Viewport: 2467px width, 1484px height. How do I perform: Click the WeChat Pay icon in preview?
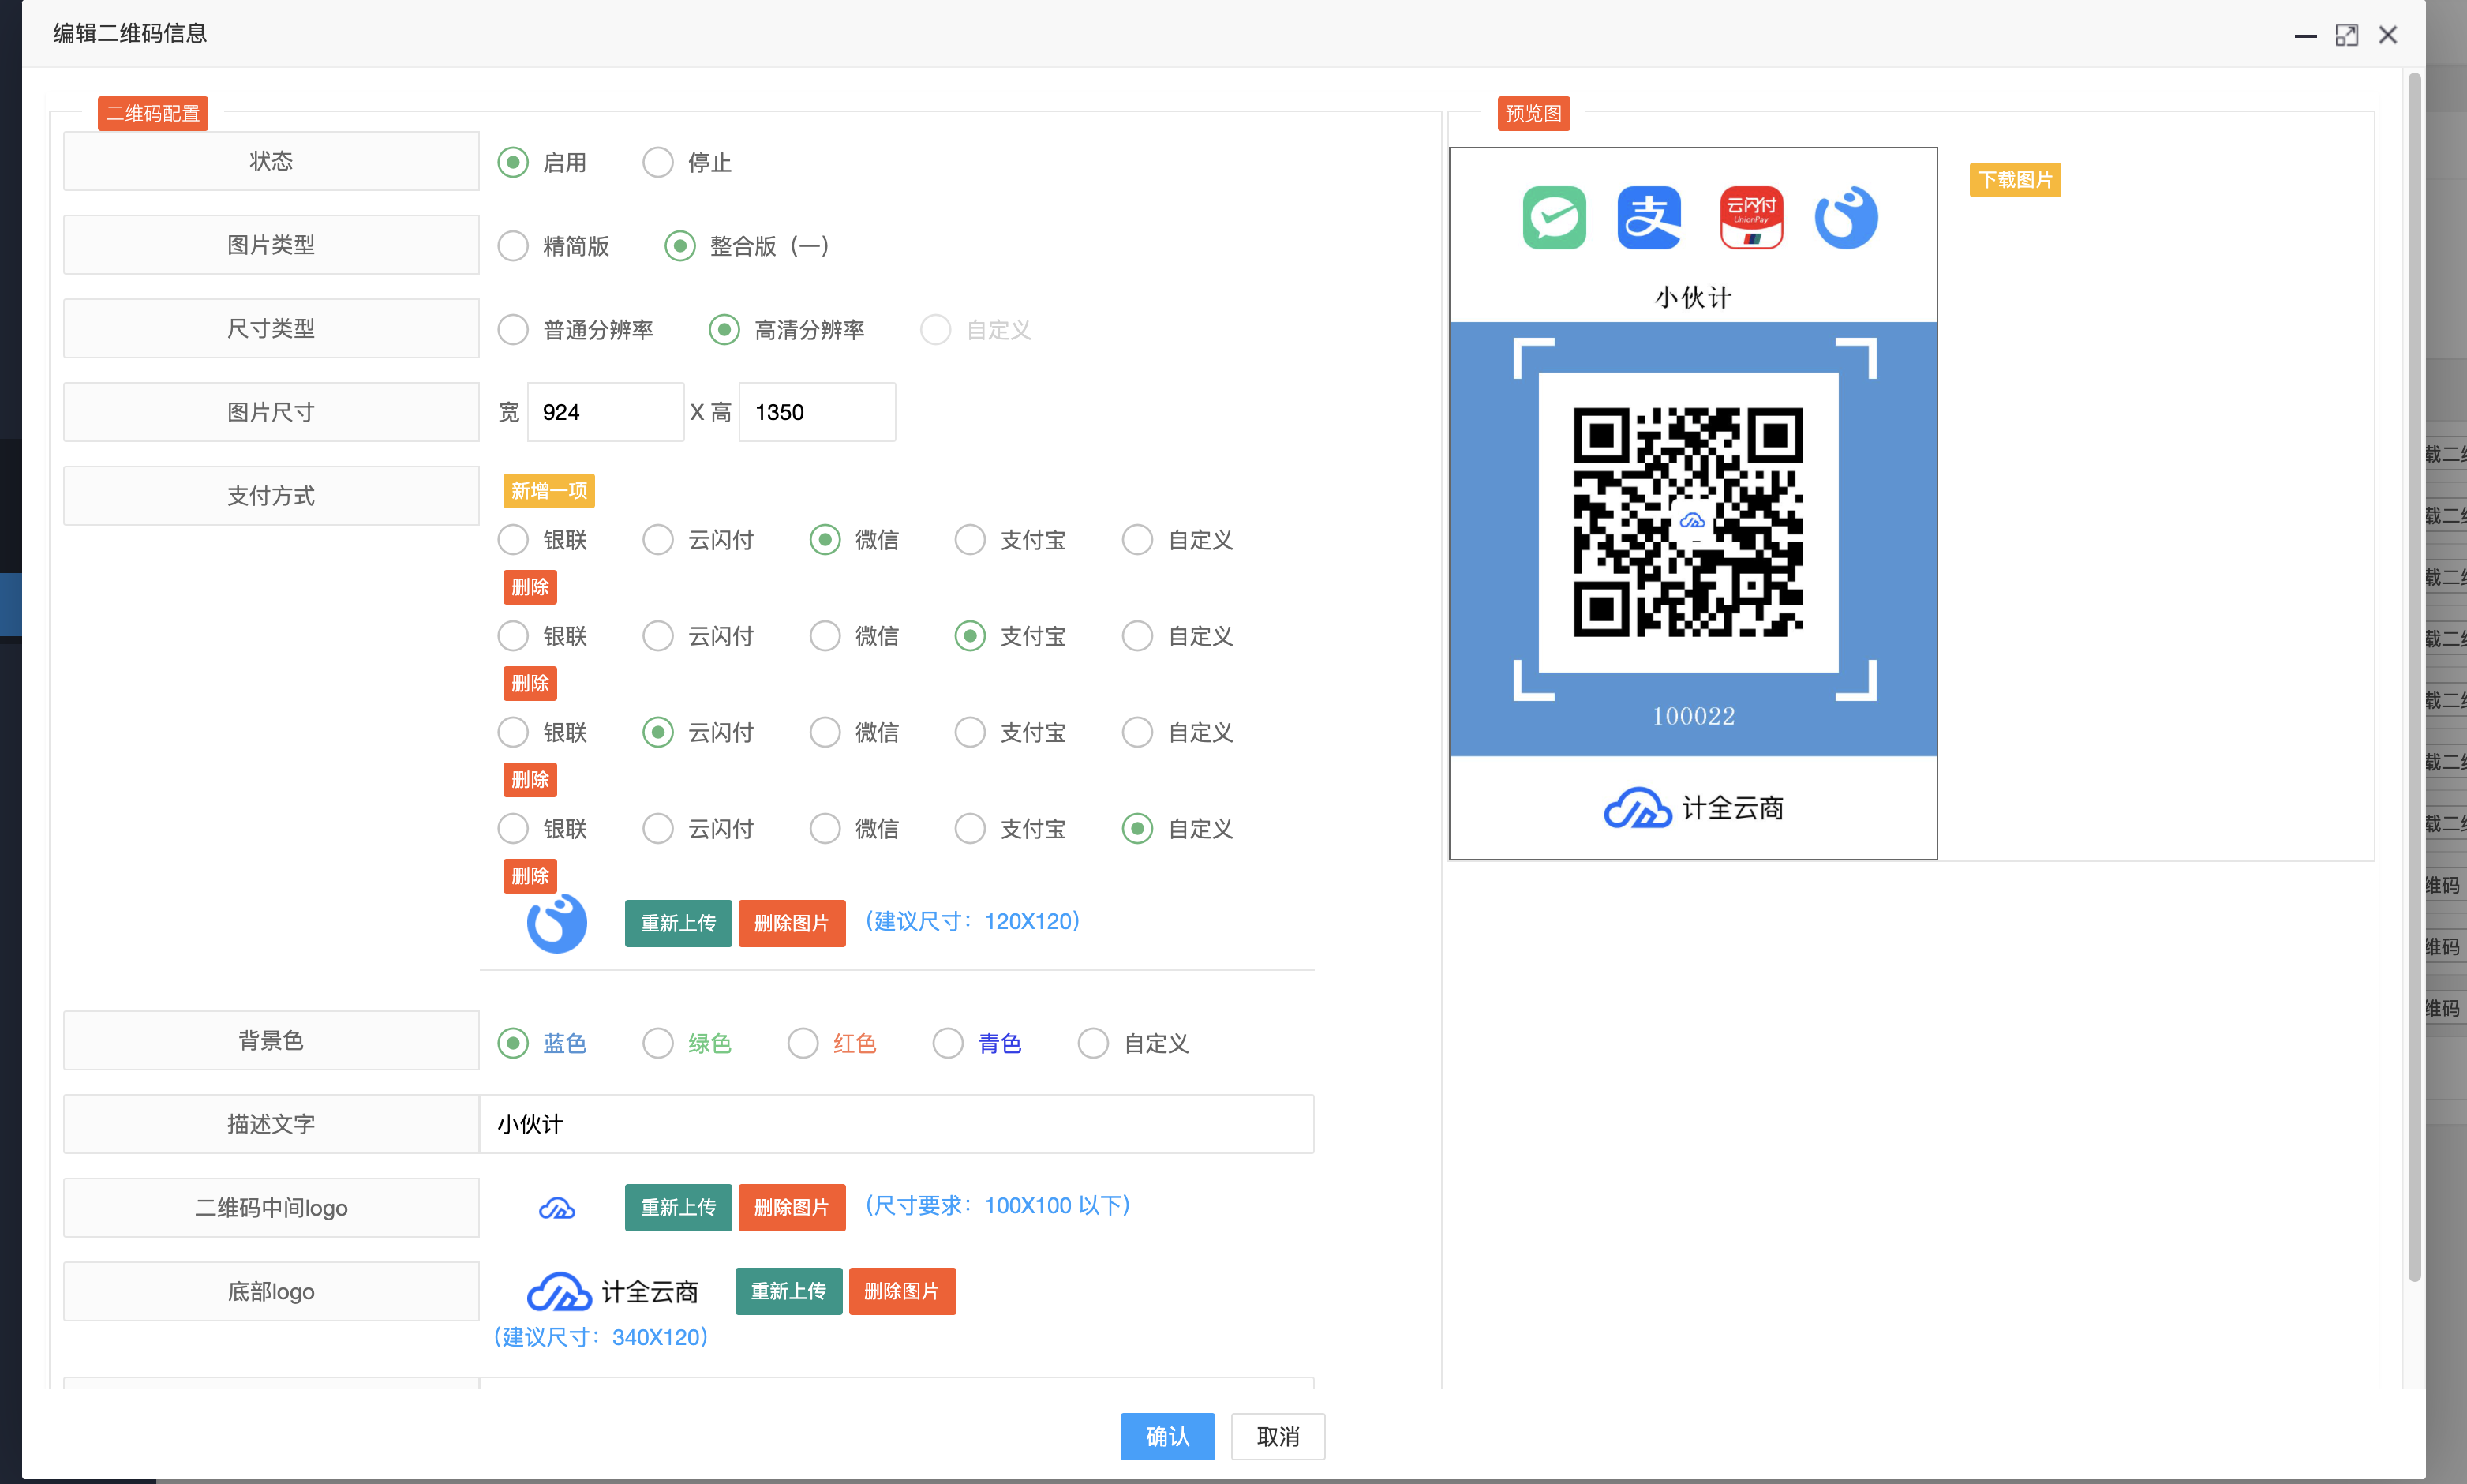point(1555,218)
